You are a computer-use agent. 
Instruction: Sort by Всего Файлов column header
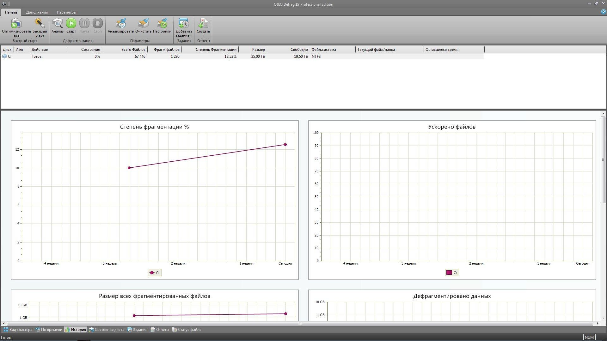tap(125, 50)
